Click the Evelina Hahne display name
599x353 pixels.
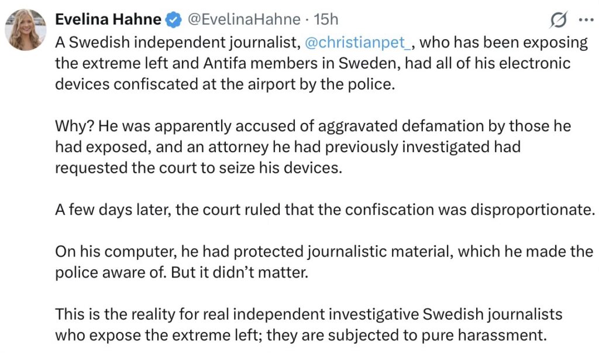click(108, 19)
